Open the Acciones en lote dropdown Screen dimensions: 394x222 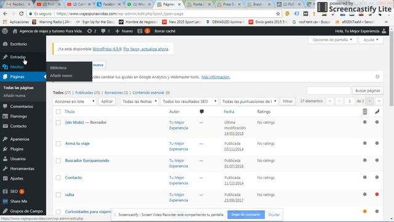74,101
